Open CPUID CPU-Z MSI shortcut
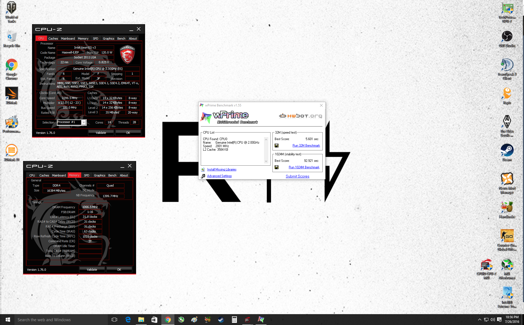 tap(486, 269)
